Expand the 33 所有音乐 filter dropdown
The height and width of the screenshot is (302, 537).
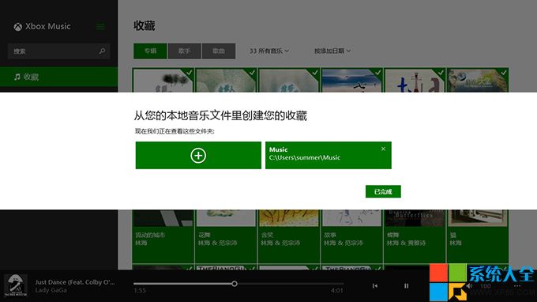click(269, 51)
